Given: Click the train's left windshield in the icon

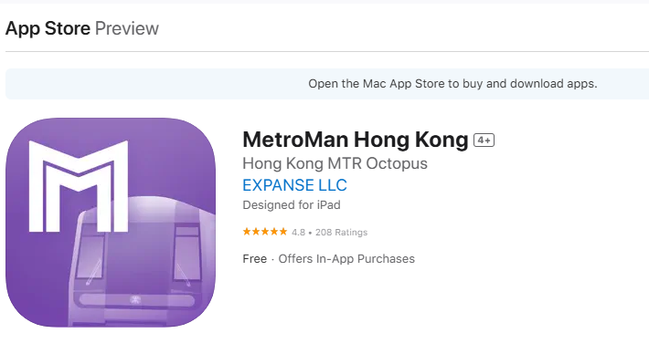Looking at the screenshot, I should pyautogui.click(x=91, y=258).
